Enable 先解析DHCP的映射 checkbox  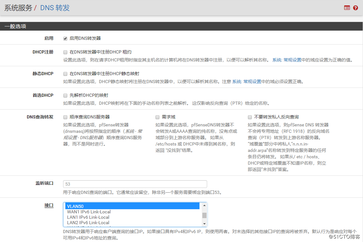click(65, 96)
